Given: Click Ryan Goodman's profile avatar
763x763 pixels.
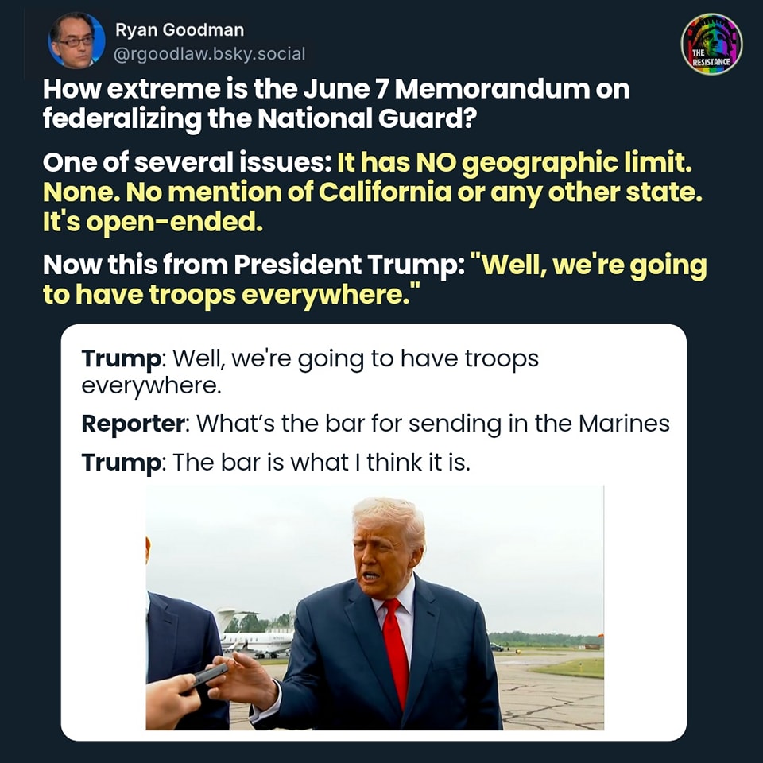Looking at the screenshot, I should tap(76, 41).
